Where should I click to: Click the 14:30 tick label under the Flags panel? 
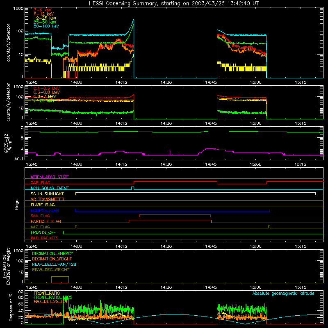(166, 246)
